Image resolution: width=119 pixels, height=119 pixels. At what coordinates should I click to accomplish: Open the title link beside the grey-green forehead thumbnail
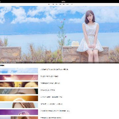pos(48,90)
